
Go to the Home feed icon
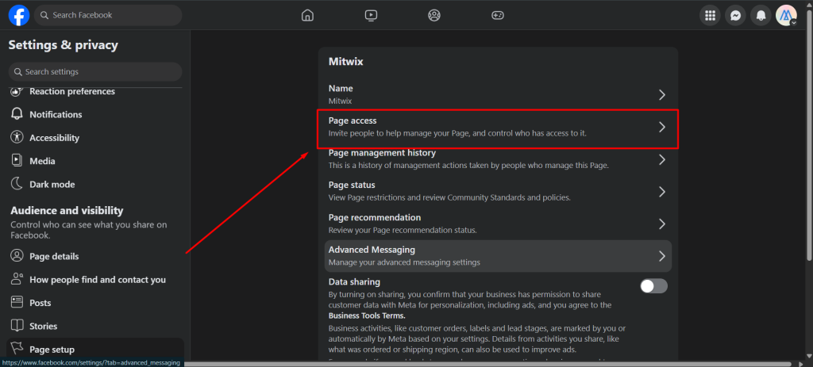pos(307,15)
